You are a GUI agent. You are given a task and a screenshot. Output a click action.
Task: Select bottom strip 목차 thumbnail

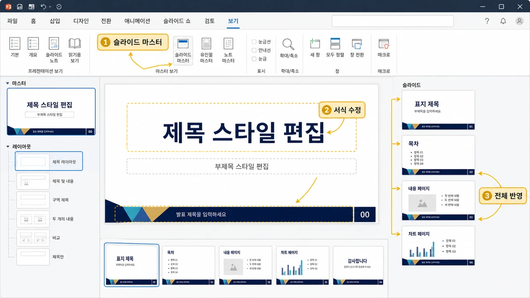[188, 266]
